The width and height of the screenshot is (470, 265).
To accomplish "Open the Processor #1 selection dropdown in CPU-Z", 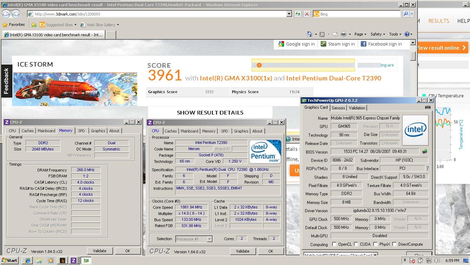I will [209, 239].
